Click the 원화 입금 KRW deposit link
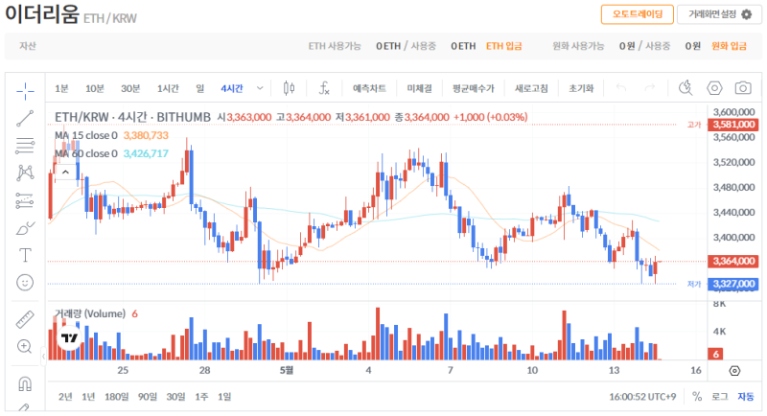 point(729,46)
